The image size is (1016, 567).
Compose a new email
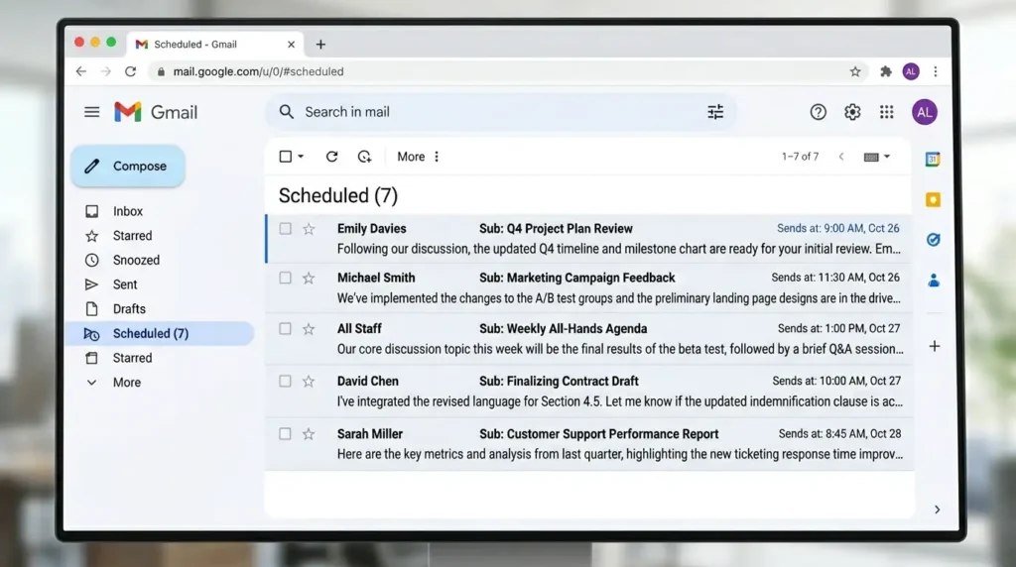[x=128, y=167]
